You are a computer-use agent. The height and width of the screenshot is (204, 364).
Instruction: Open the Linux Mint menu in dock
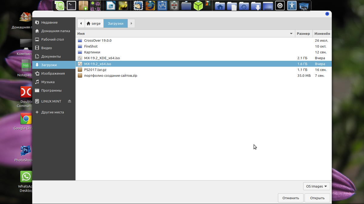click(x=59, y=5)
